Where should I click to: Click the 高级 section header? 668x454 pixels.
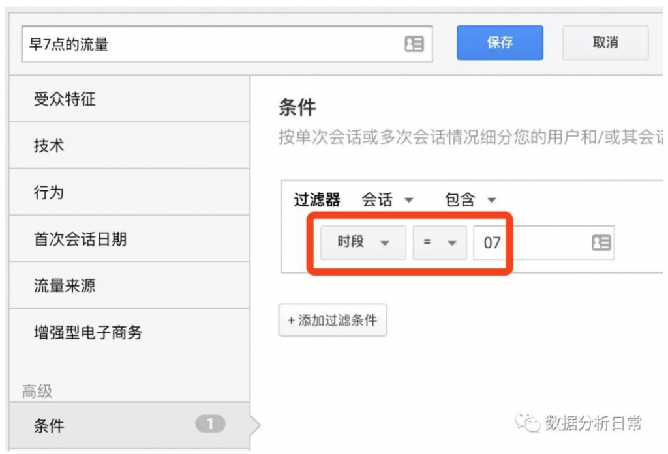tap(37, 391)
